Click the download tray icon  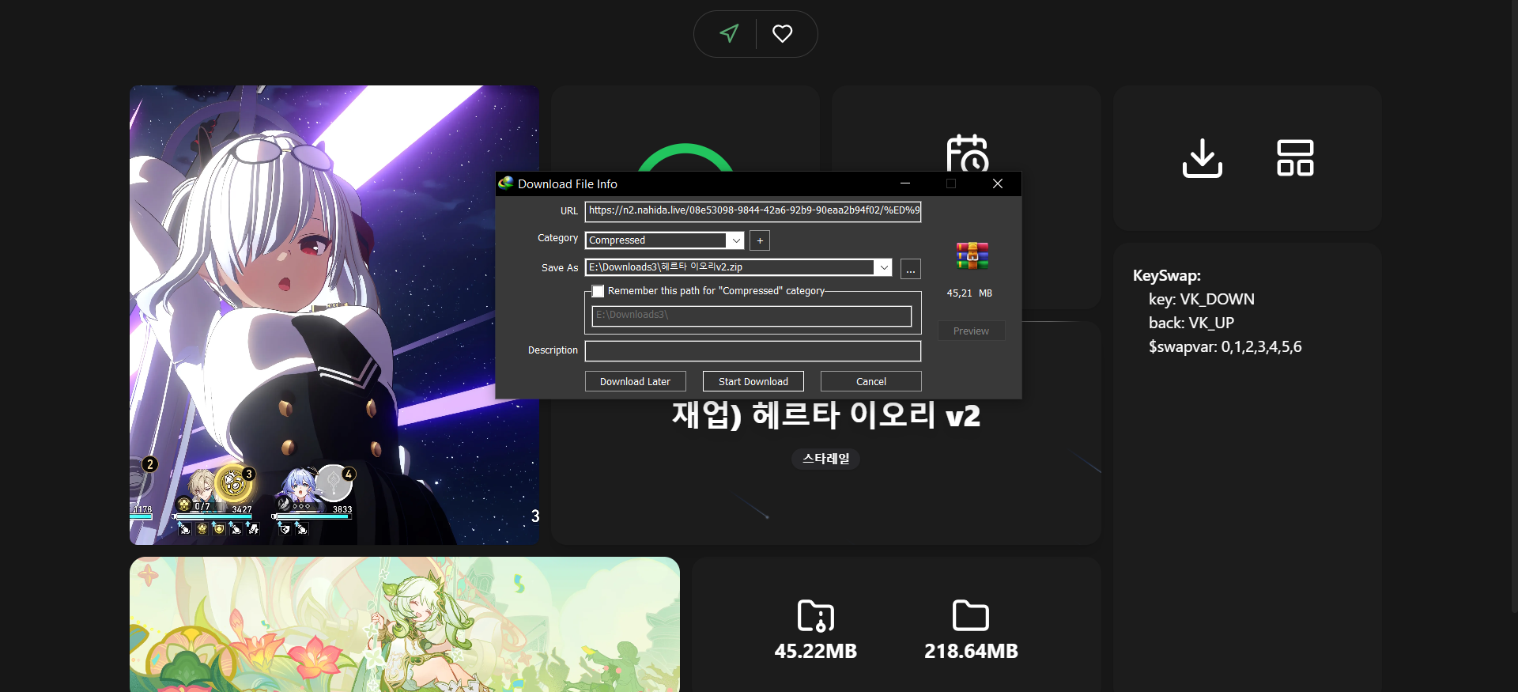pos(1202,158)
